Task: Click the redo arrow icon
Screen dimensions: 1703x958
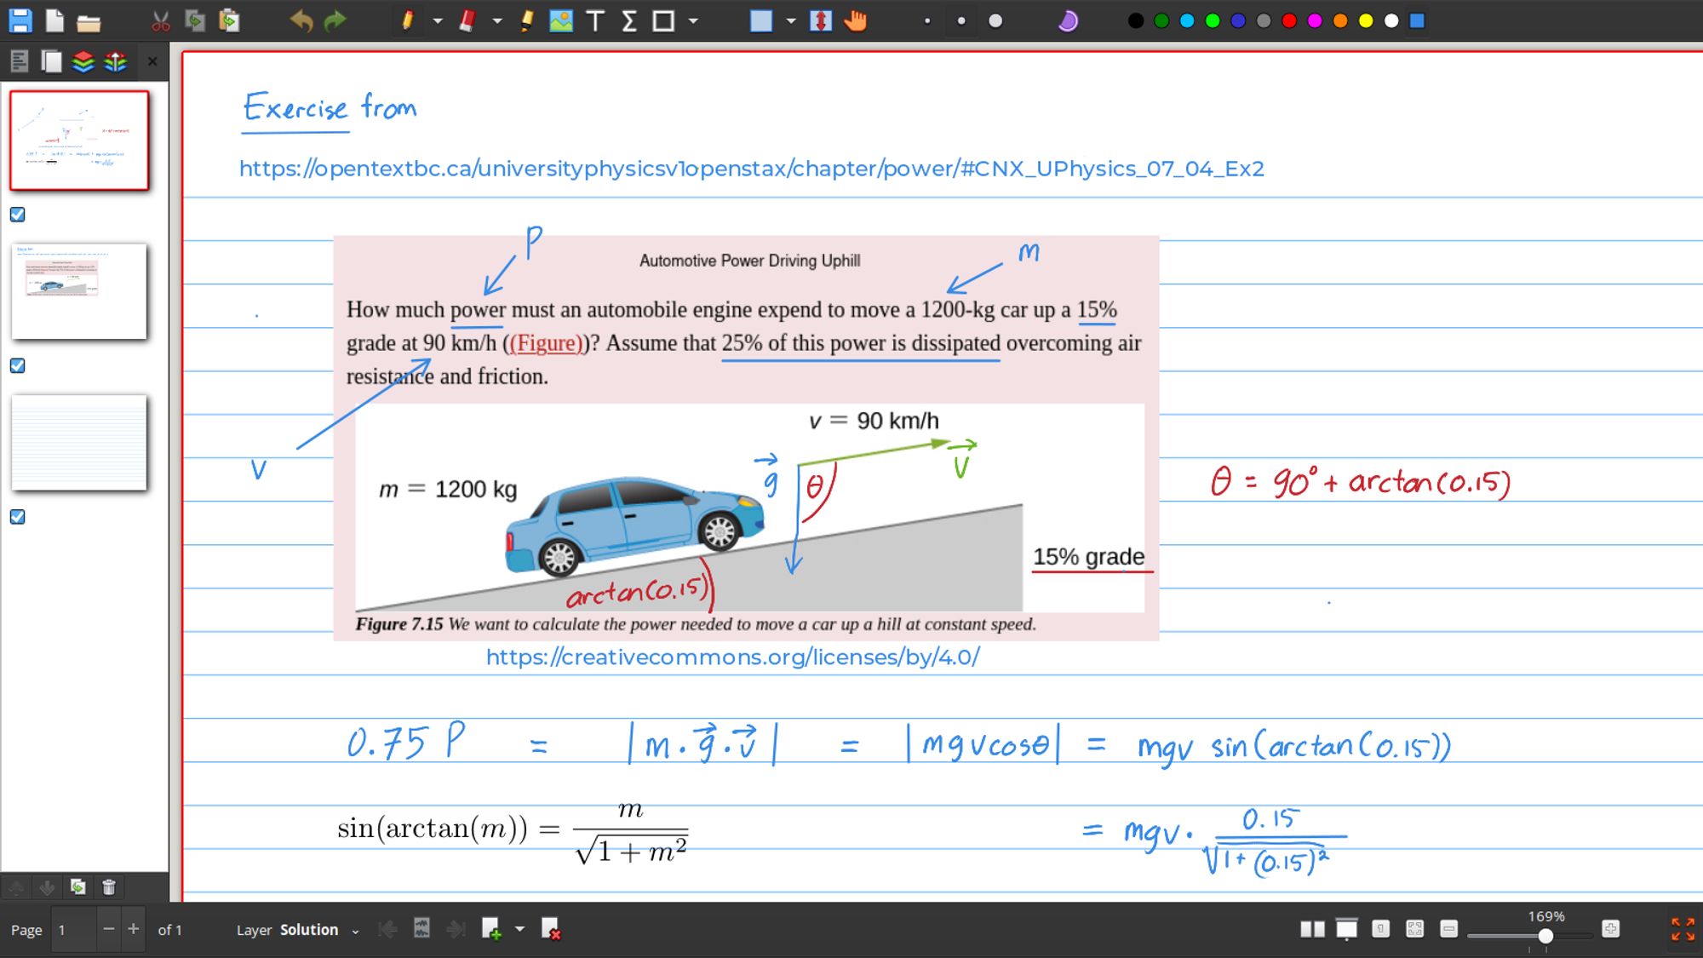Action: pos(333,20)
